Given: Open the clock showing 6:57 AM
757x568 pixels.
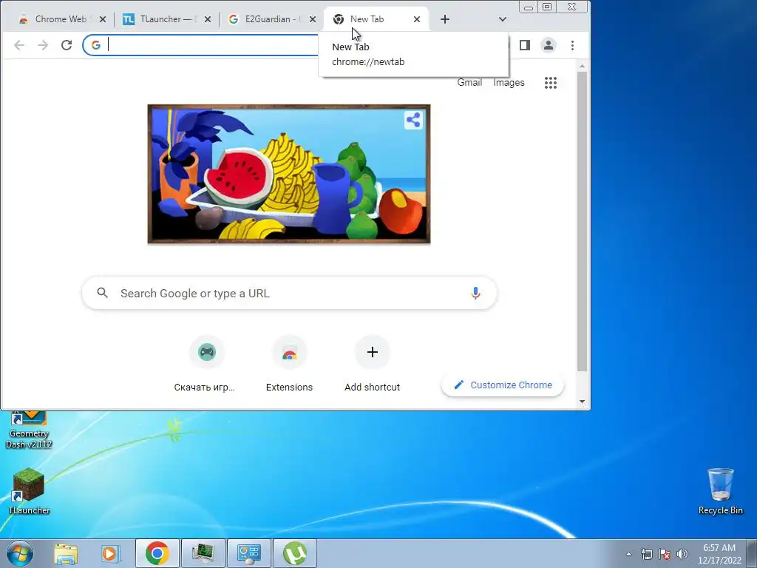Looking at the screenshot, I should [719, 554].
